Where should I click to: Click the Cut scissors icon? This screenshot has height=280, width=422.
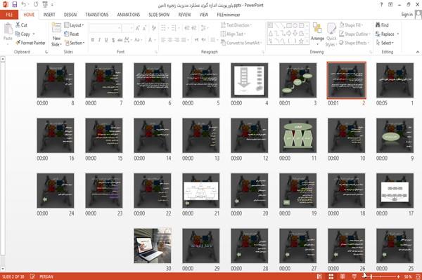click(x=18, y=25)
